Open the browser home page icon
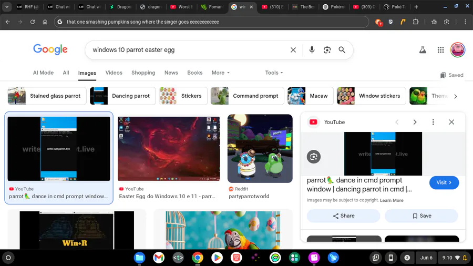 tap(45, 22)
